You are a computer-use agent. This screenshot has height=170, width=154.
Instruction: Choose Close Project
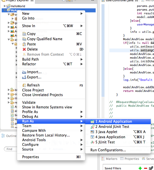click(x=51, y=90)
